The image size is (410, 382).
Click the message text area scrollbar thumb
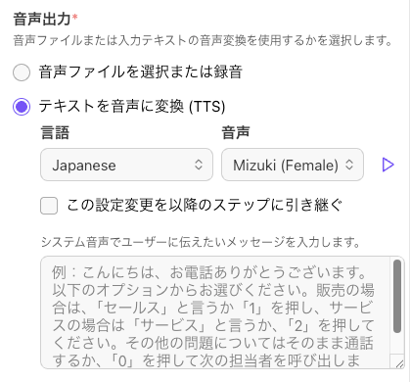click(x=397, y=296)
